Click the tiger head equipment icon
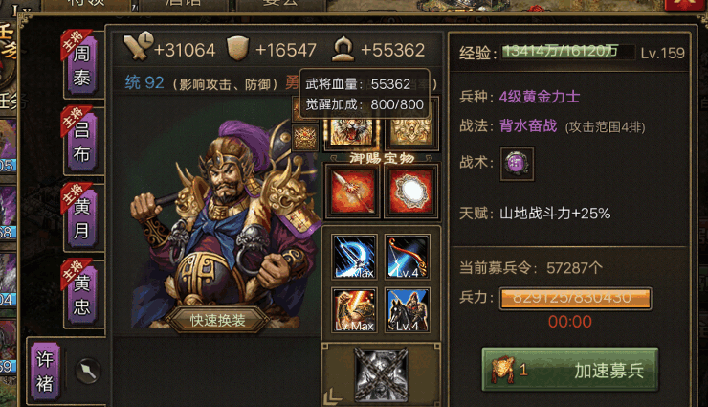 tap(352, 130)
